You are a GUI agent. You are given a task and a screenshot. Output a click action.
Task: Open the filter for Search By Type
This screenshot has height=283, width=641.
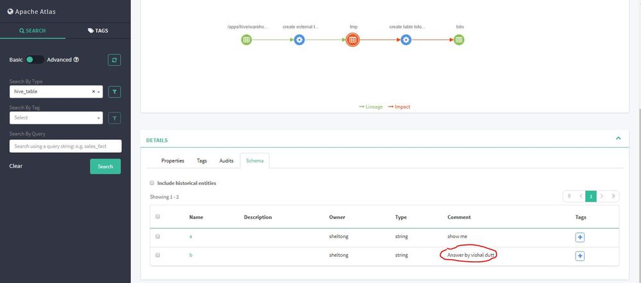tap(114, 92)
